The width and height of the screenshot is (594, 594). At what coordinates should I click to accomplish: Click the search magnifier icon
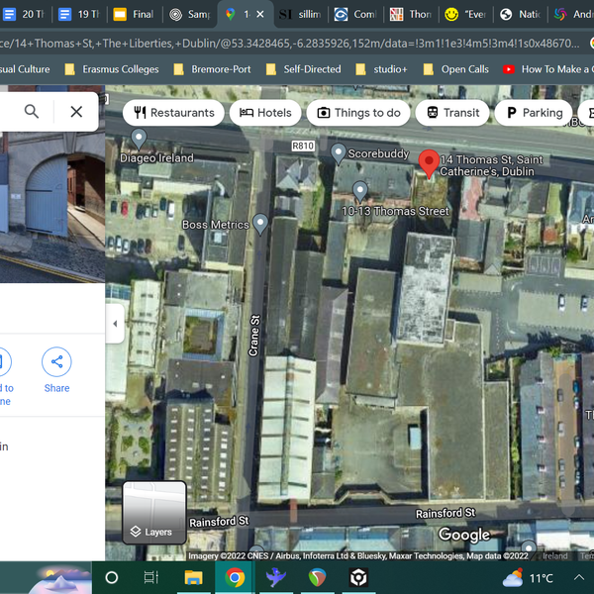pyautogui.click(x=32, y=112)
